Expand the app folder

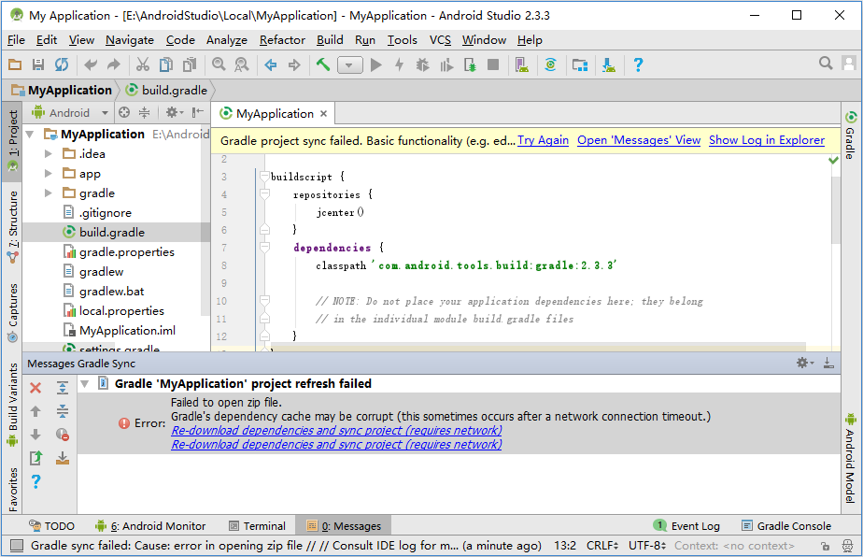49,174
